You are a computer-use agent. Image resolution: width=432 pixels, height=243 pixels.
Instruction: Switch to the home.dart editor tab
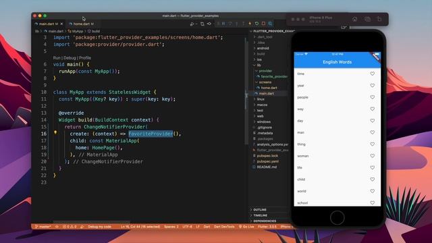82,24
